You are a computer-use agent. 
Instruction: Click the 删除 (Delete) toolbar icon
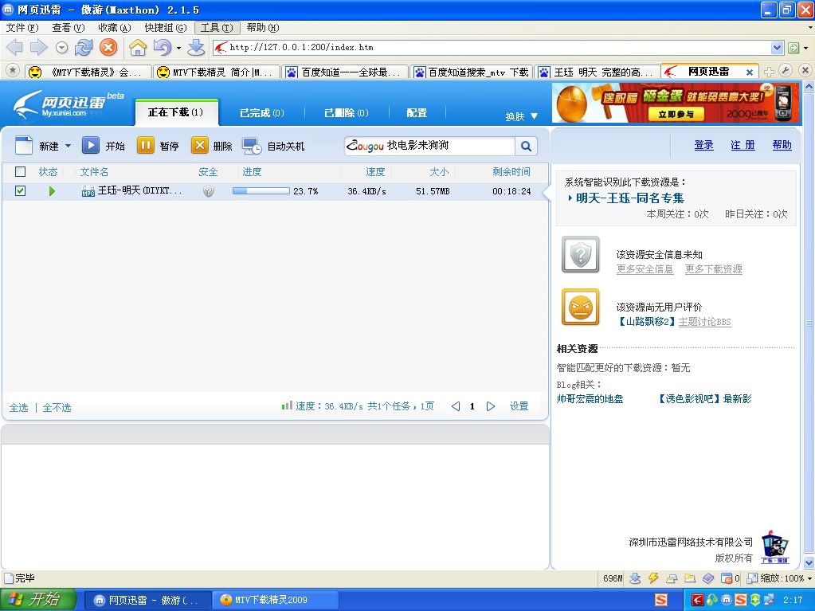(200, 145)
